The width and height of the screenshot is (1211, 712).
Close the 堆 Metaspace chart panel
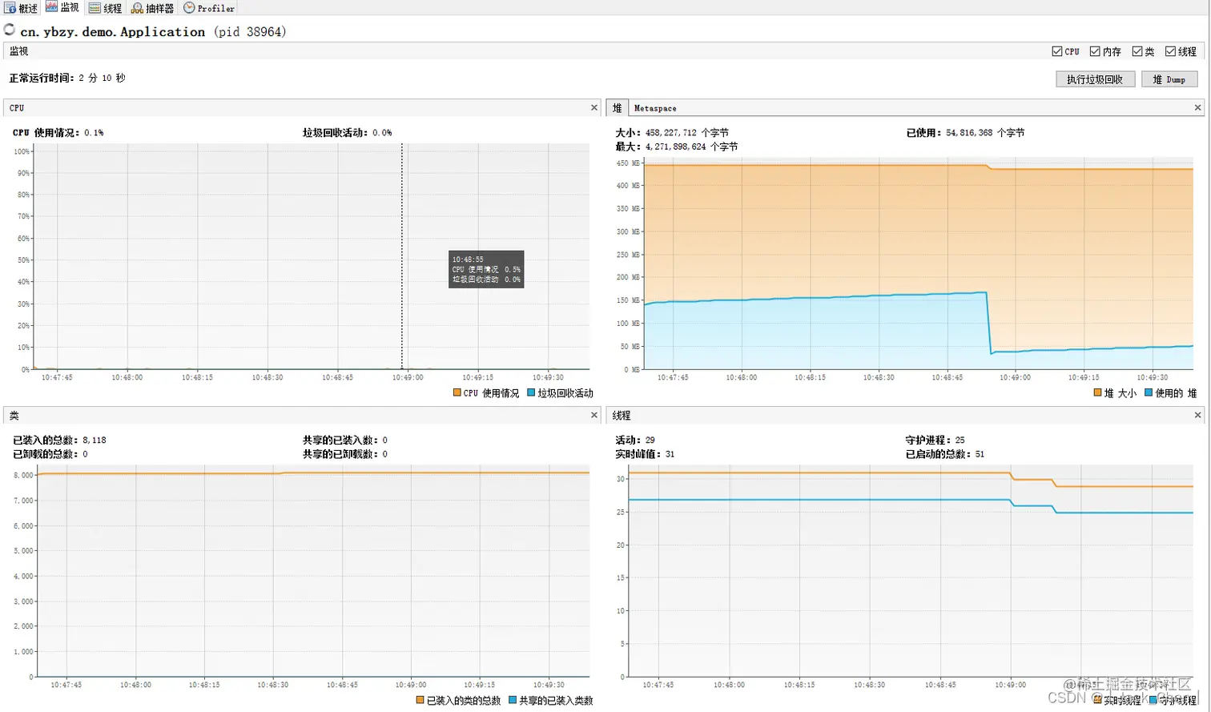point(1198,107)
